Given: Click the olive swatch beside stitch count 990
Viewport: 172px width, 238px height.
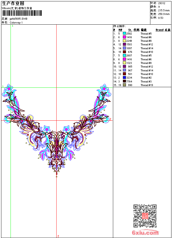Looking at the screenshot, I should pyautogui.click(x=124, y=85).
